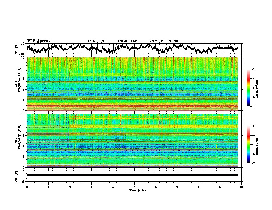
Task: Click the ch.3 solid black signal bar
Action: coord(133,175)
